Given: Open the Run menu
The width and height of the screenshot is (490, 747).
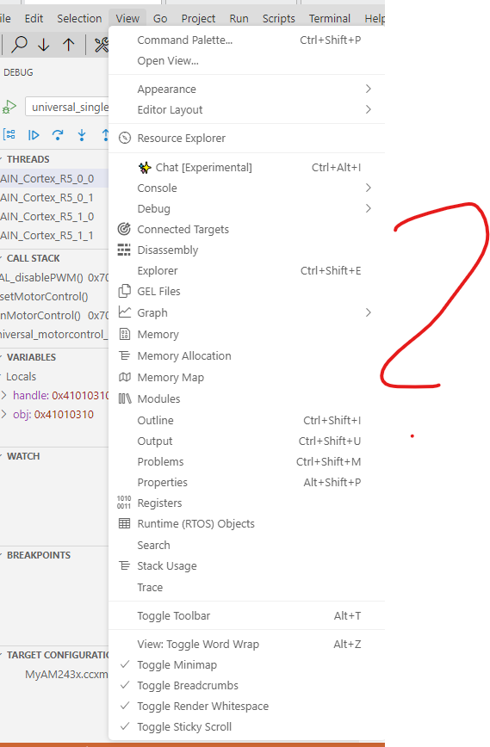Looking at the screenshot, I should click(x=239, y=19).
